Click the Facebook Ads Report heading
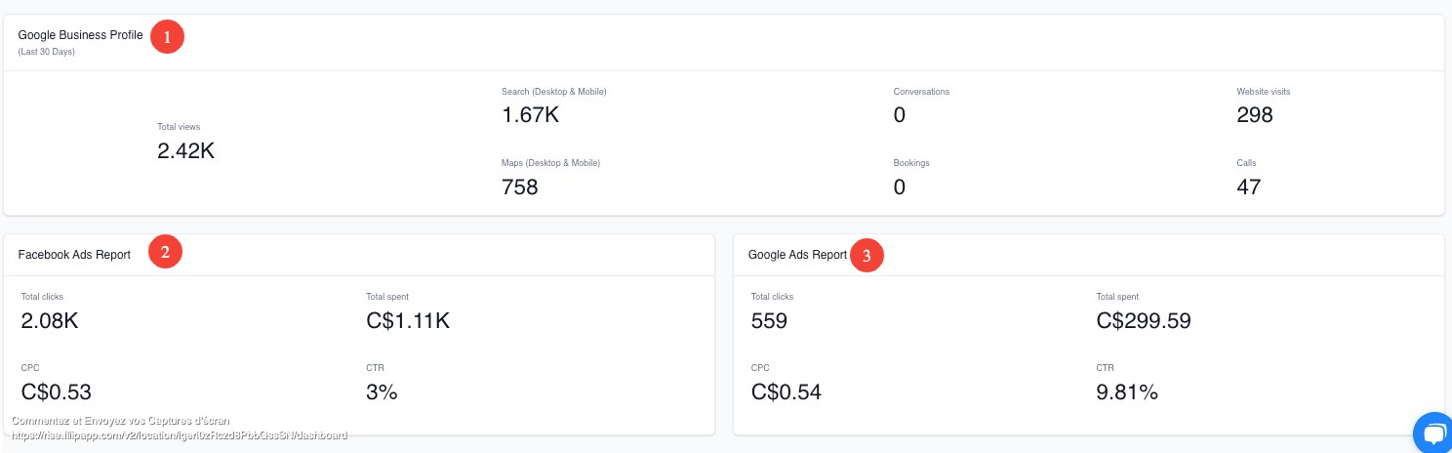Viewport: 1452px width, 453px height. [x=74, y=255]
